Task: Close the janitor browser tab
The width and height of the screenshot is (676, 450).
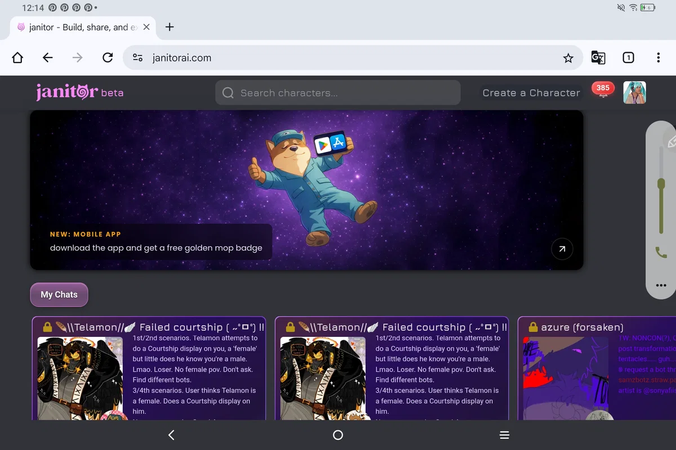Action: coord(146,27)
